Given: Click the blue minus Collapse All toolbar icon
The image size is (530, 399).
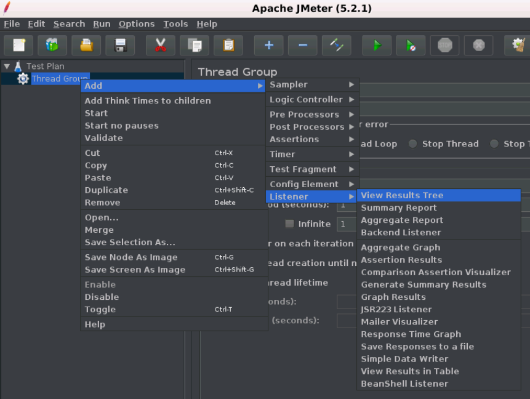Looking at the screenshot, I should [x=302, y=45].
